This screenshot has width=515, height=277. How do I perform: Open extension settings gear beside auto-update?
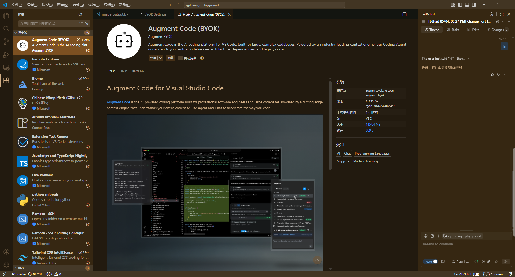coord(202,58)
